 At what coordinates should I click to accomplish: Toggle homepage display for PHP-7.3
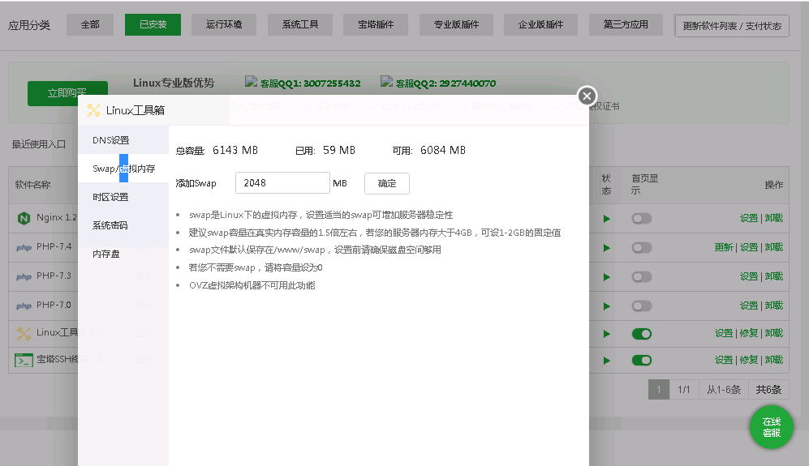click(x=642, y=277)
